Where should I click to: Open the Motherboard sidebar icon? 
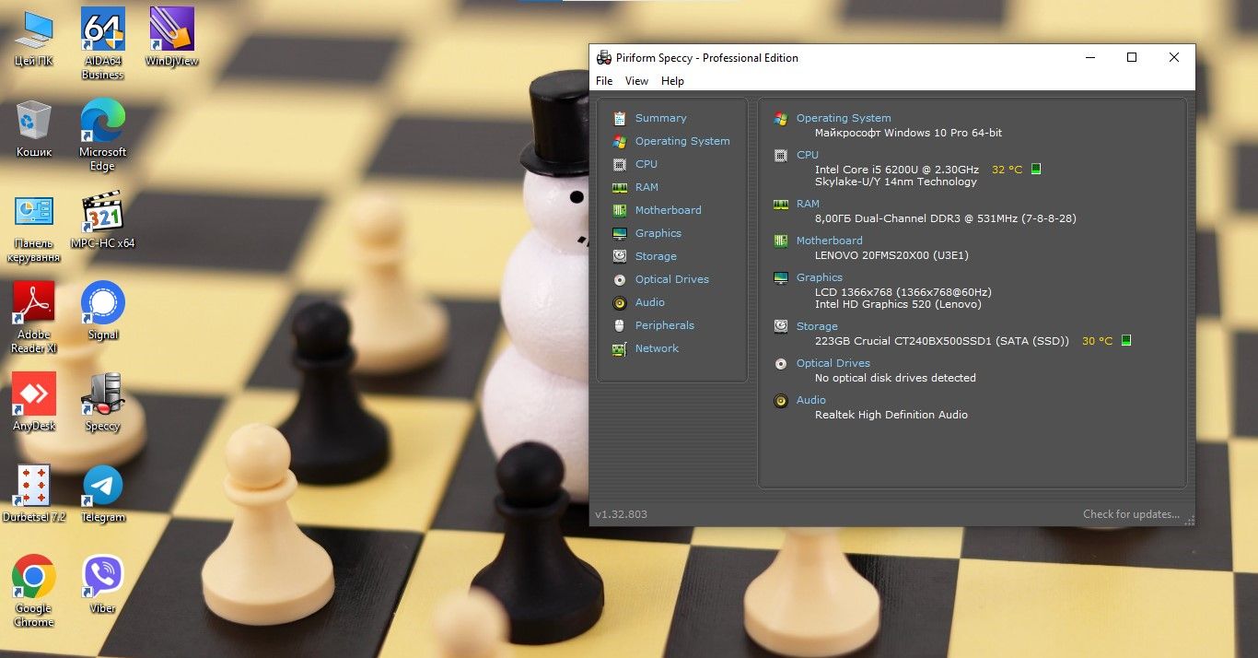click(x=620, y=210)
